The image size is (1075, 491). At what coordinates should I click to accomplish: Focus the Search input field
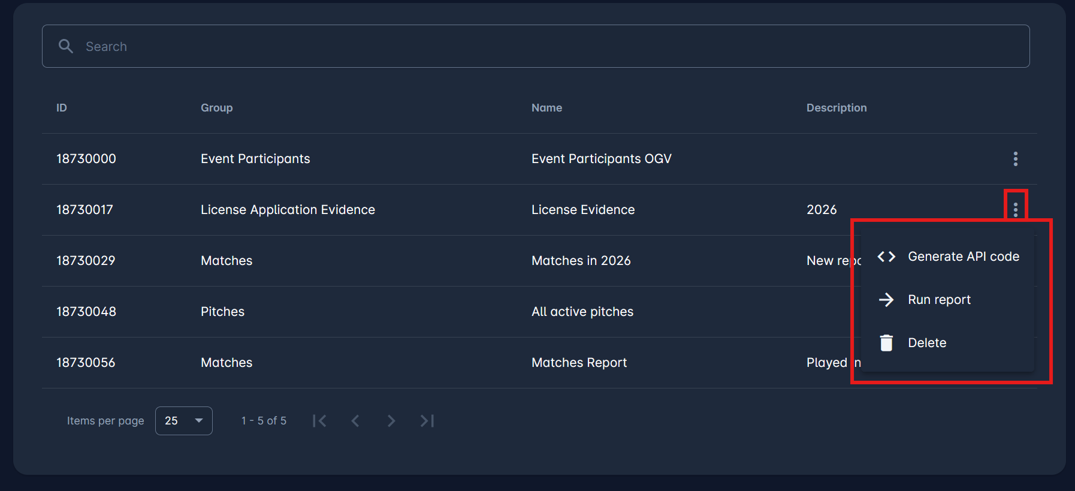(539, 46)
